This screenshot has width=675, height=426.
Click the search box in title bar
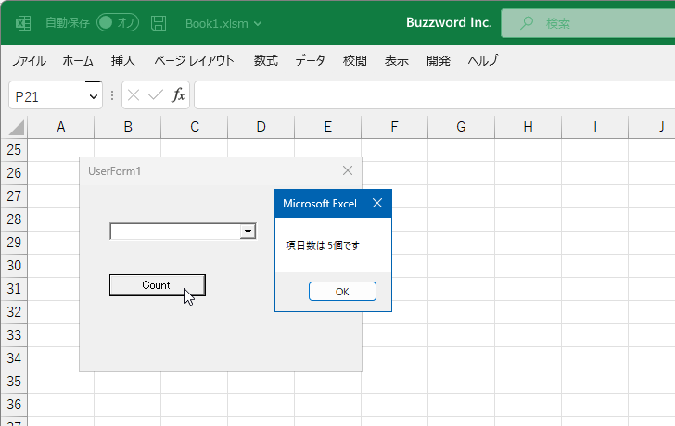(x=588, y=23)
